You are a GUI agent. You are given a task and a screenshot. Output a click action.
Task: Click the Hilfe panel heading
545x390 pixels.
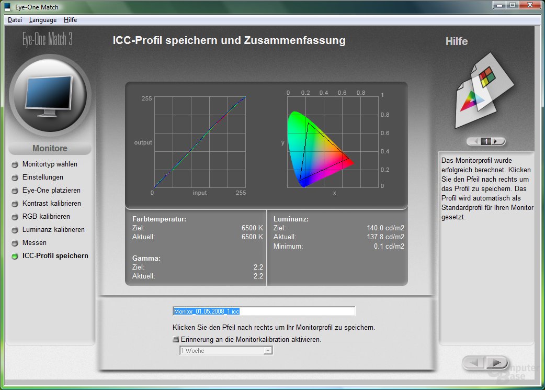click(x=457, y=41)
